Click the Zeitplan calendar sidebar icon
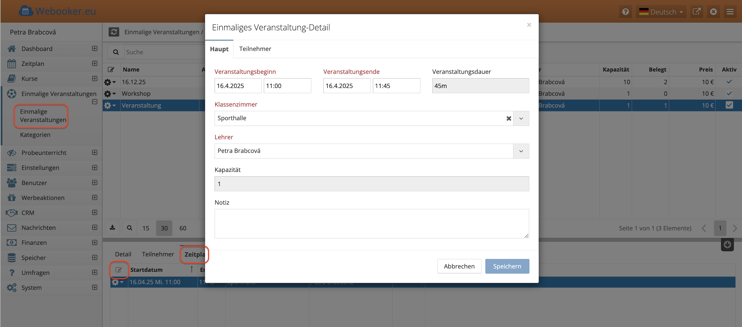742x327 pixels. [12, 64]
